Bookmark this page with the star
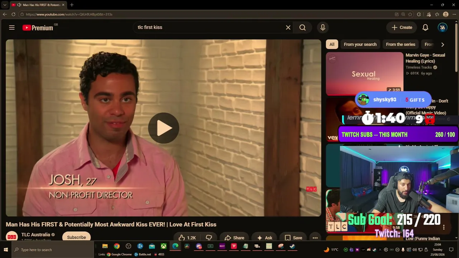459x258 pixels. point(410,14)
